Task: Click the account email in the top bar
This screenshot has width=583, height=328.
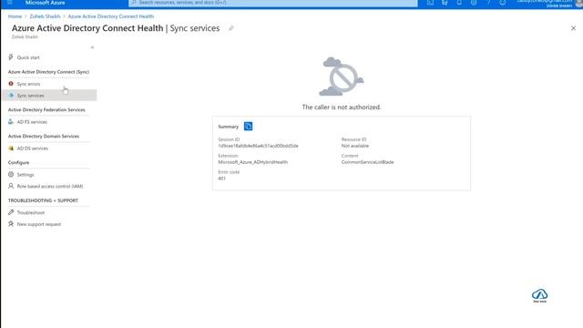Action: [x=545, y=2]
